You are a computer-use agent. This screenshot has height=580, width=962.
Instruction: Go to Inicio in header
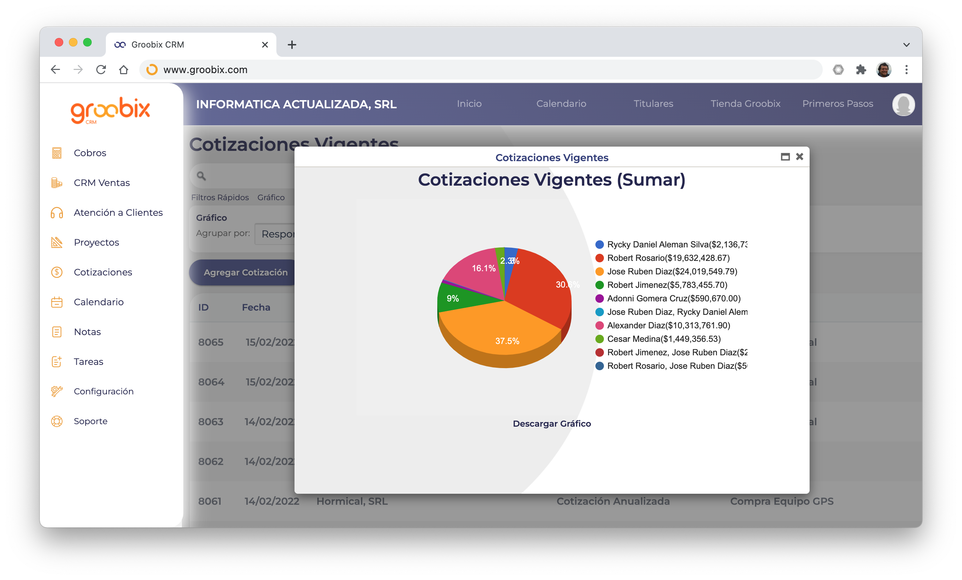coord(469,104)
